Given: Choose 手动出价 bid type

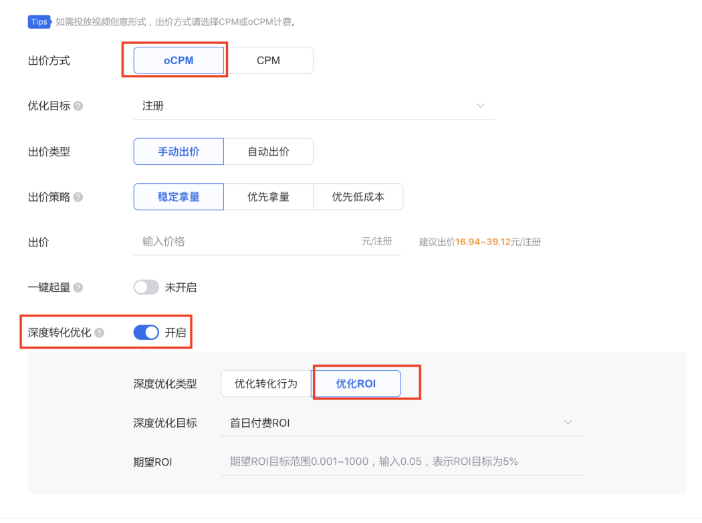Looking at the screenshot, I should pos(179,152).
